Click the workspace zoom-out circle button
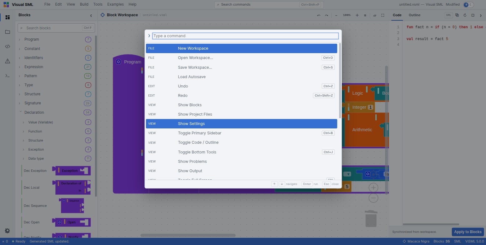Viewport: 486px width, 245px height. coord(373,198)
